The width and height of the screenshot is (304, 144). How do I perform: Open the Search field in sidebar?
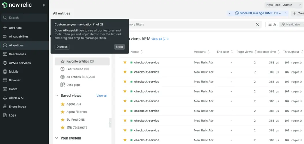point(24,18)
